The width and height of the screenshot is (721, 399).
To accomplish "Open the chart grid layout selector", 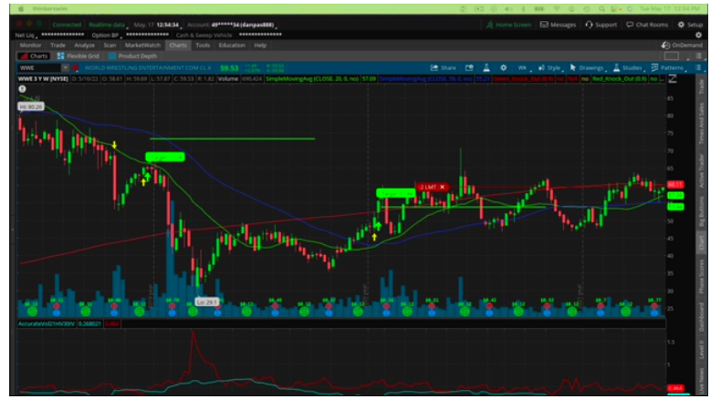I will pyautogui.click(x=674, y=56).
